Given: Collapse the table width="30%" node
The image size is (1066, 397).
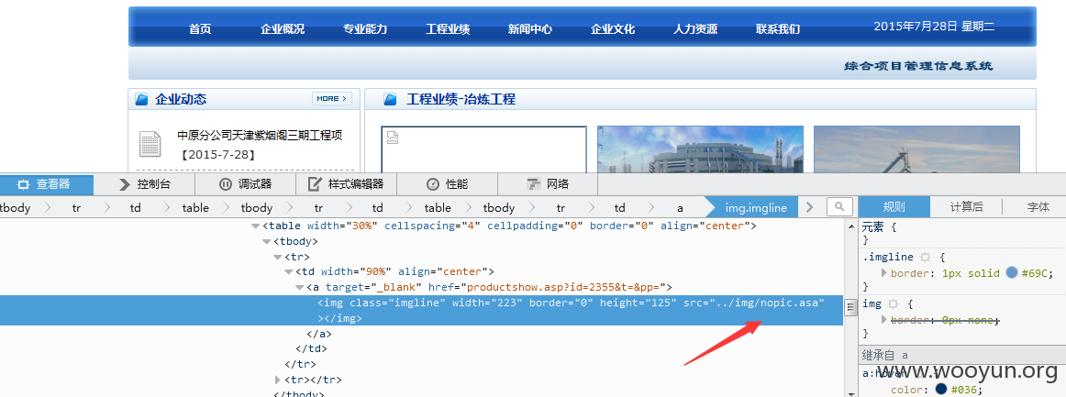Looking at the screenshot, I should coord(256,226).
